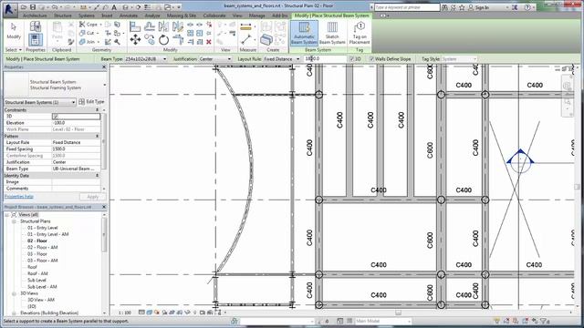Click the Cope geometry tool
The image size is (584, 328).
[89, 25]
